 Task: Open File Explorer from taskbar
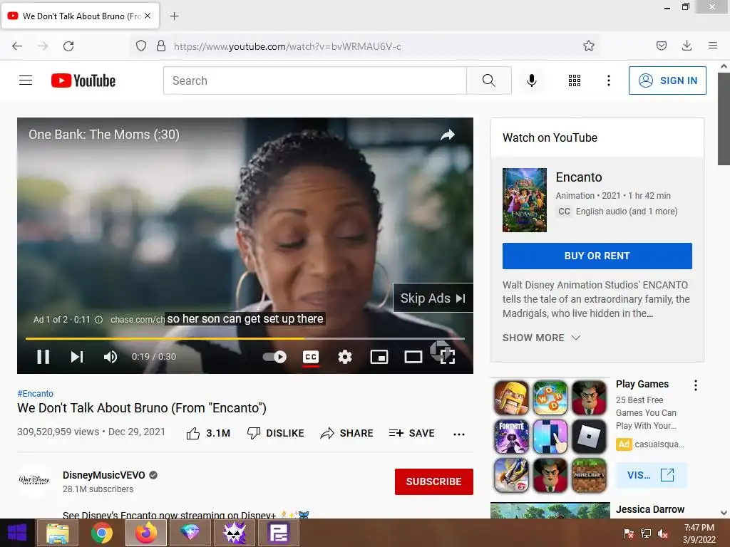(x=57, y=533)
